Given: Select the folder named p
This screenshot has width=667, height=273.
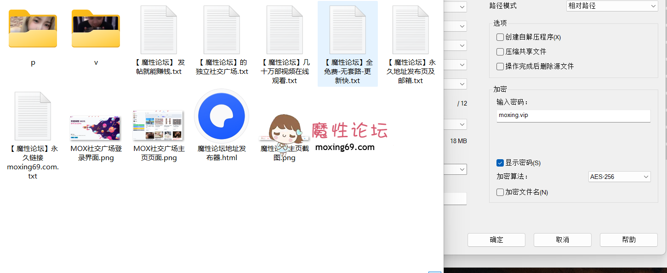Looking at the screenshot, I should (33, 29).
